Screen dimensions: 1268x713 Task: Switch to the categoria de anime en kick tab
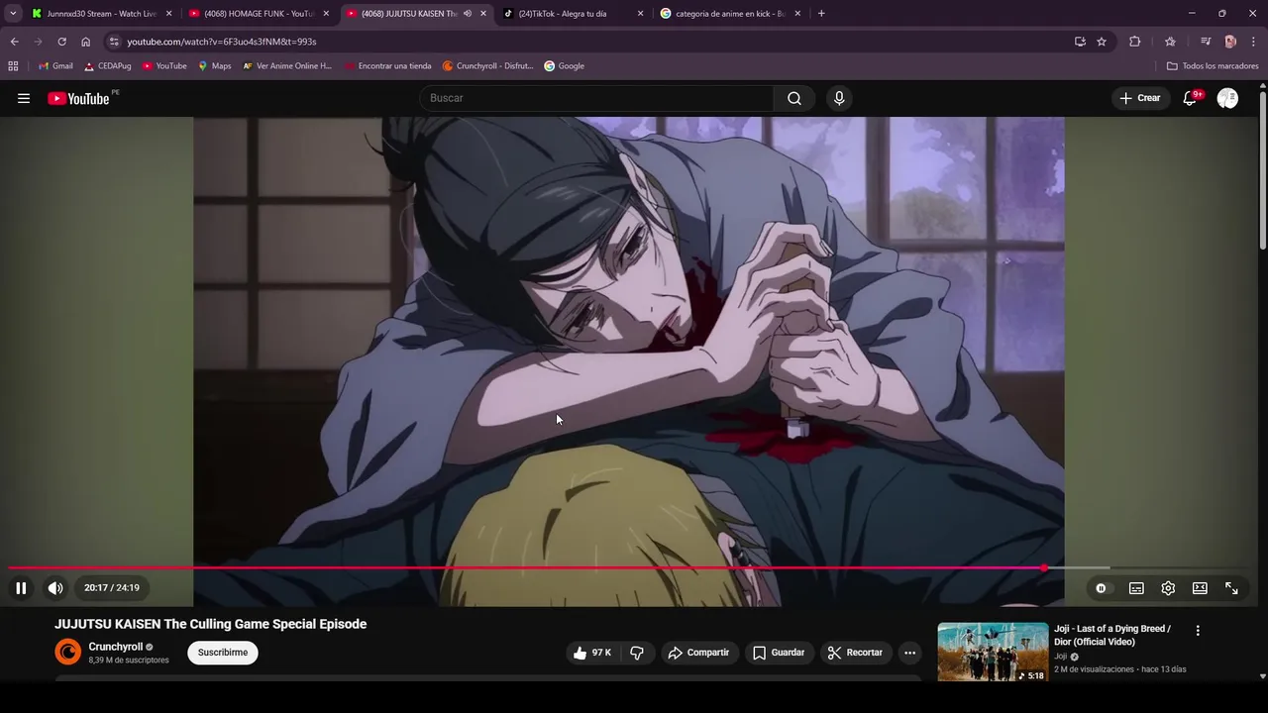729,14
